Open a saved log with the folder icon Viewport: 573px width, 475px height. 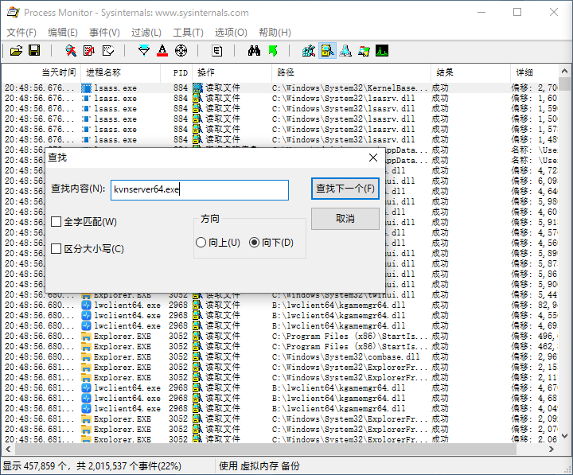(x=16, y=51)
